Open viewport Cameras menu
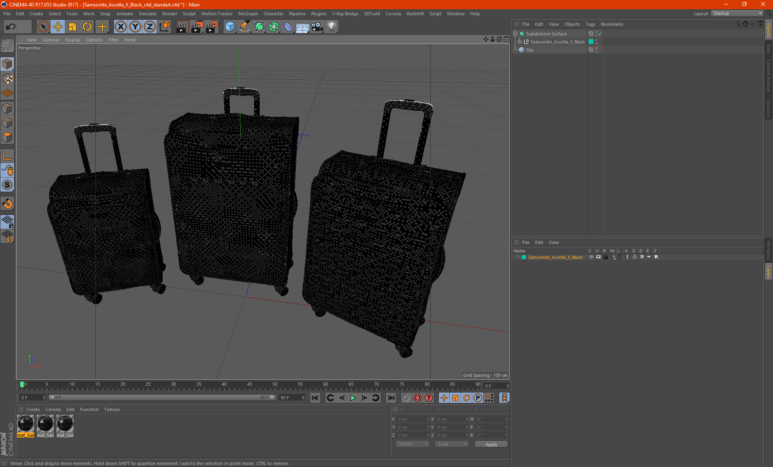 (x=51, y=40)
